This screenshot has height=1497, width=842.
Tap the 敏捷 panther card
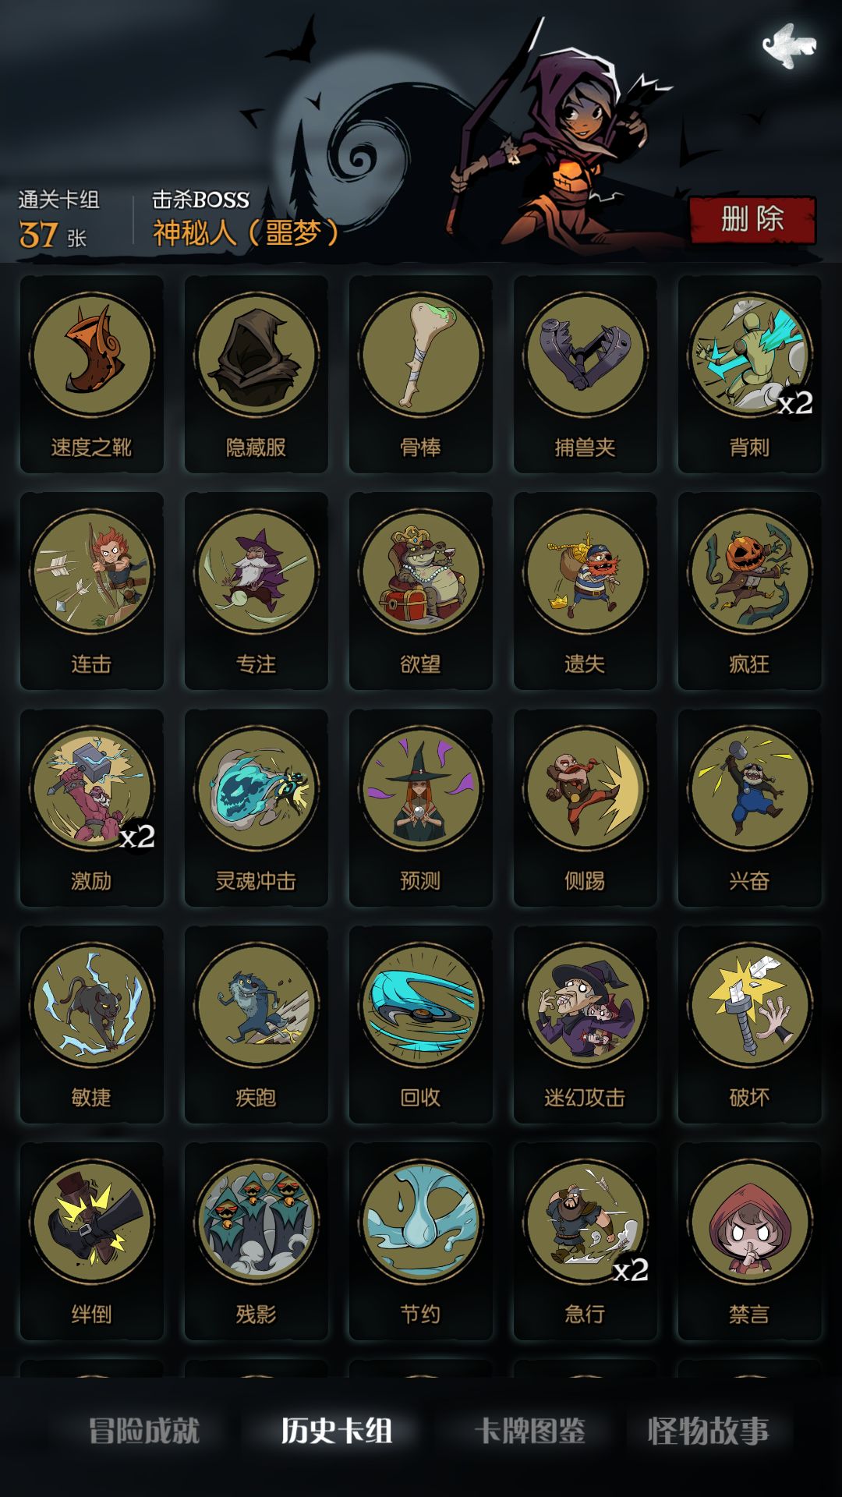[92, 1024]
